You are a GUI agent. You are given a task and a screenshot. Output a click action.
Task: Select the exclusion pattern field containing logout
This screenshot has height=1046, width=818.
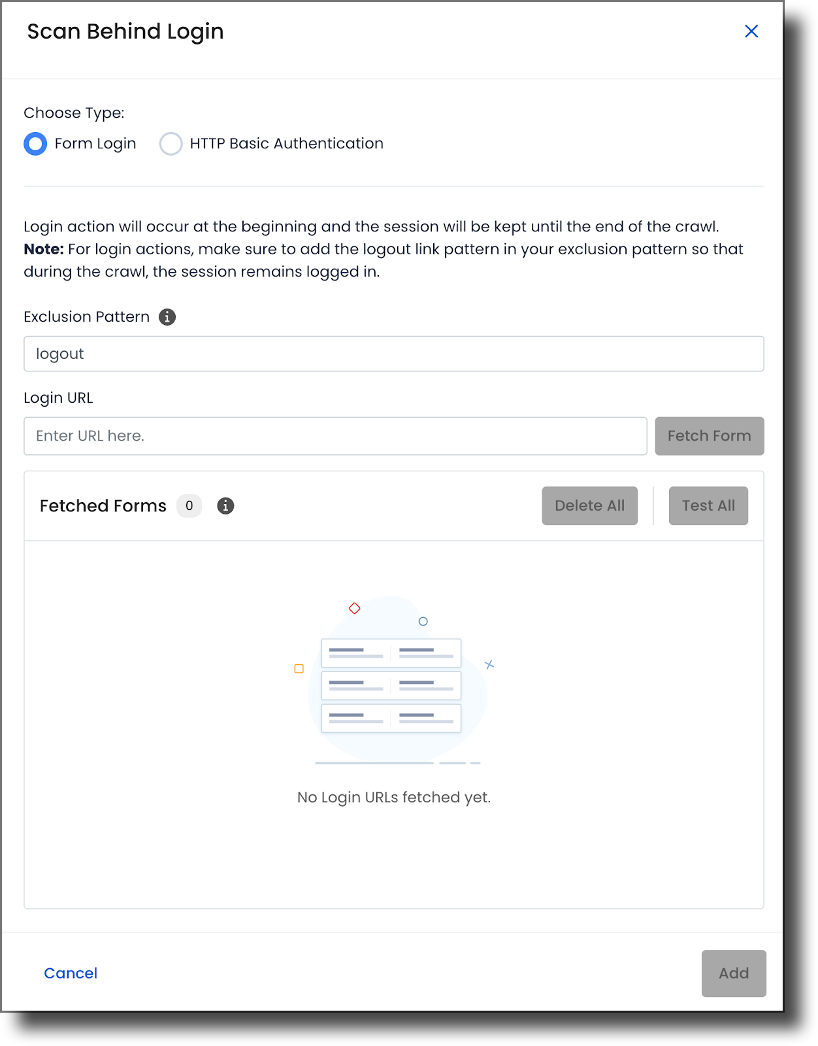393,354
